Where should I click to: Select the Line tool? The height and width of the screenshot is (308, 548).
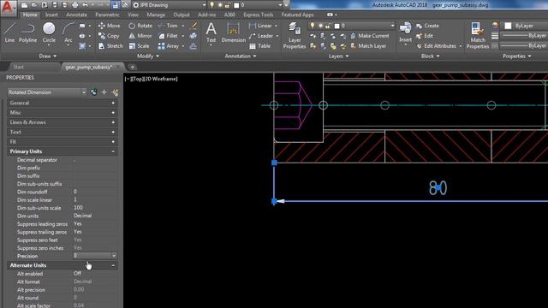(9, 33)
